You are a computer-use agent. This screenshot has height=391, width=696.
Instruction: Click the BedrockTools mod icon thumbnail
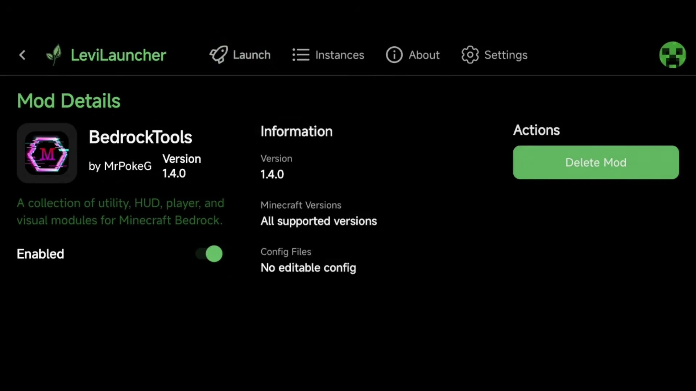coord(47,153)
